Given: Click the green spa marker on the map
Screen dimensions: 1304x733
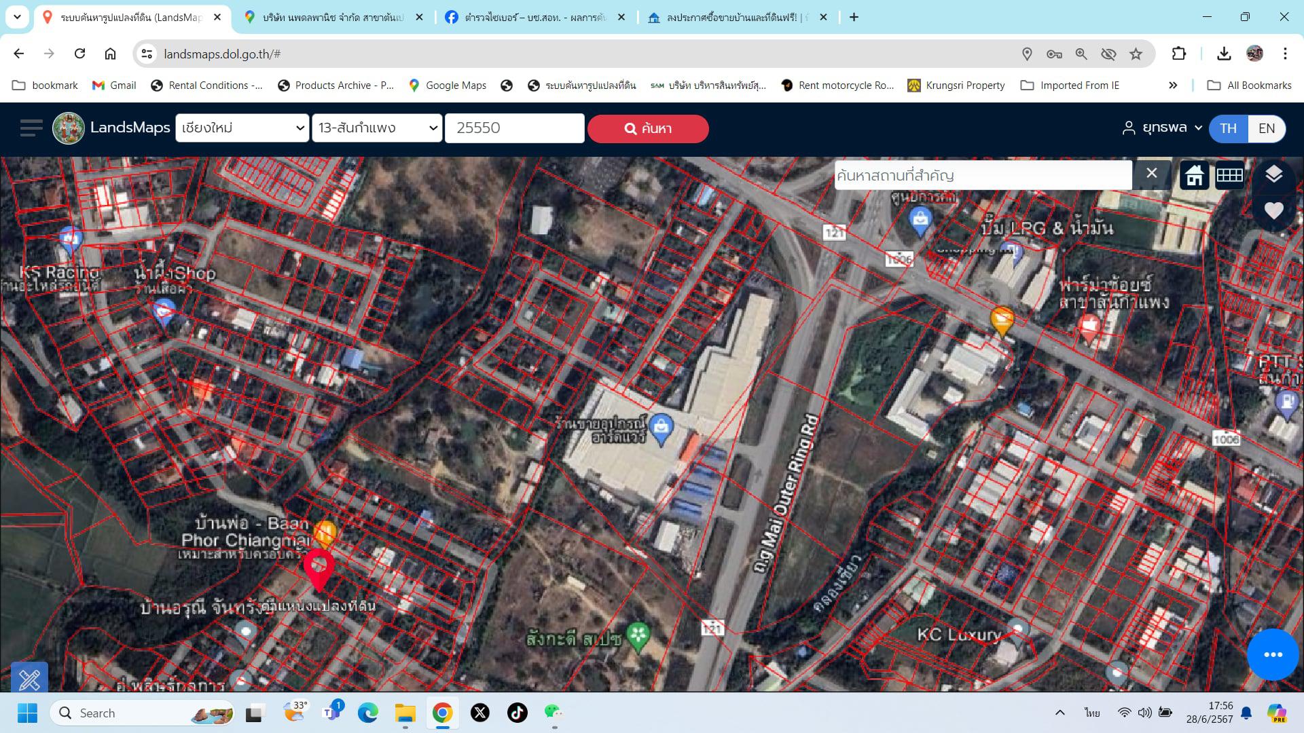Looking at the screenshot, I should pyautogui.click(x=638, y=637).
